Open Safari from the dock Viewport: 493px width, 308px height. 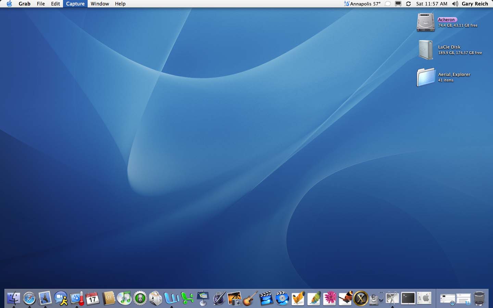[x=29, y=298]
